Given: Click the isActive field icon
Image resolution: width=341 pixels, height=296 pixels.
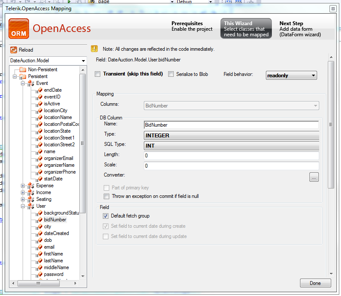Looking at the screenshot, I should click(39, 104).
